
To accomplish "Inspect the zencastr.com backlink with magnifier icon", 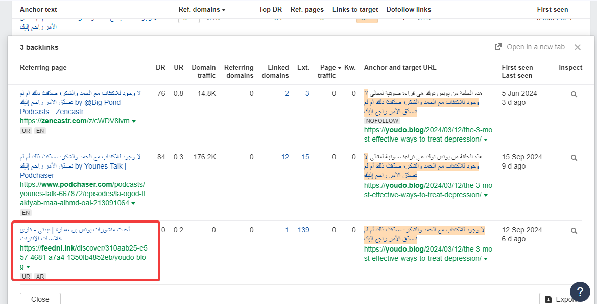I will click(x=574, y=94).
